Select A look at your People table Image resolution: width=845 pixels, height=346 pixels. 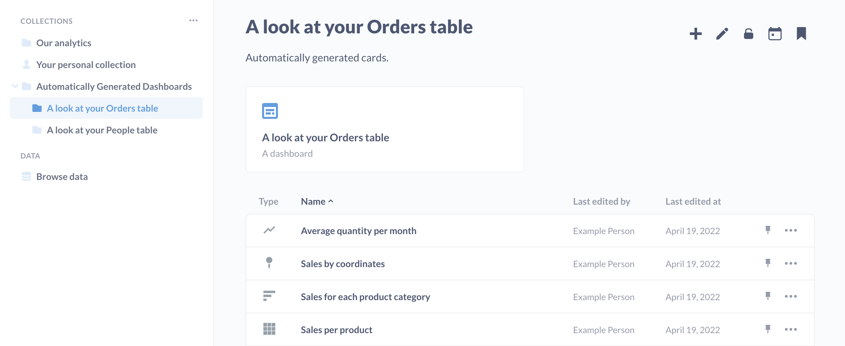pos(102,130)
